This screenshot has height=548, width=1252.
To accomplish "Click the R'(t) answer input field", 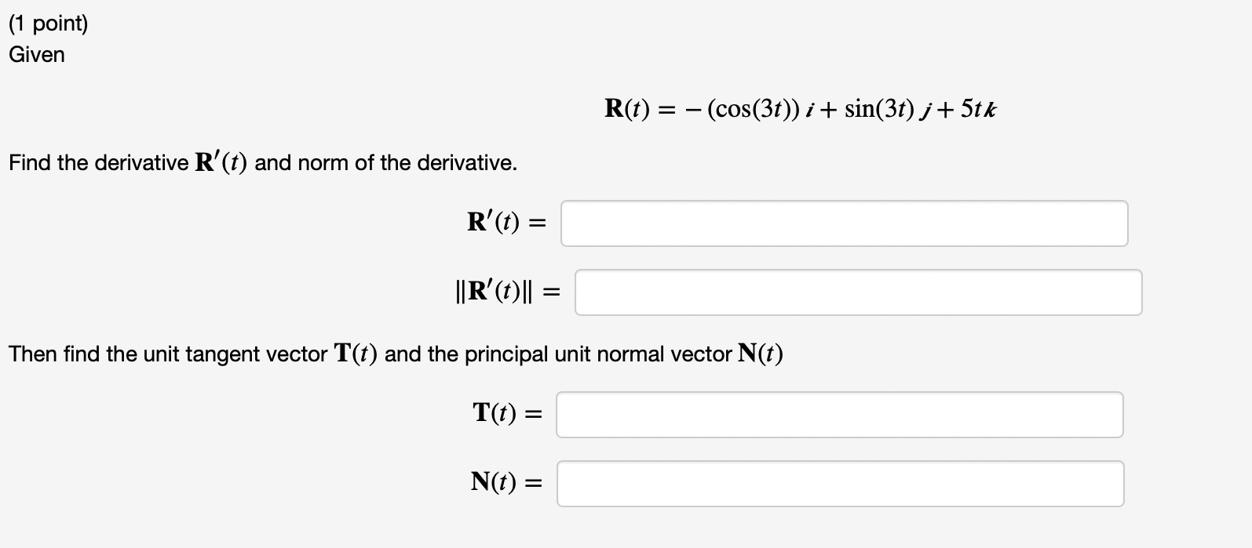I will tap(844, 223).
